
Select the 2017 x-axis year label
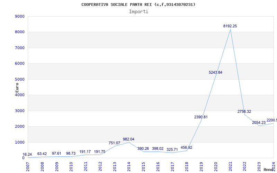(x=172, y=166)
